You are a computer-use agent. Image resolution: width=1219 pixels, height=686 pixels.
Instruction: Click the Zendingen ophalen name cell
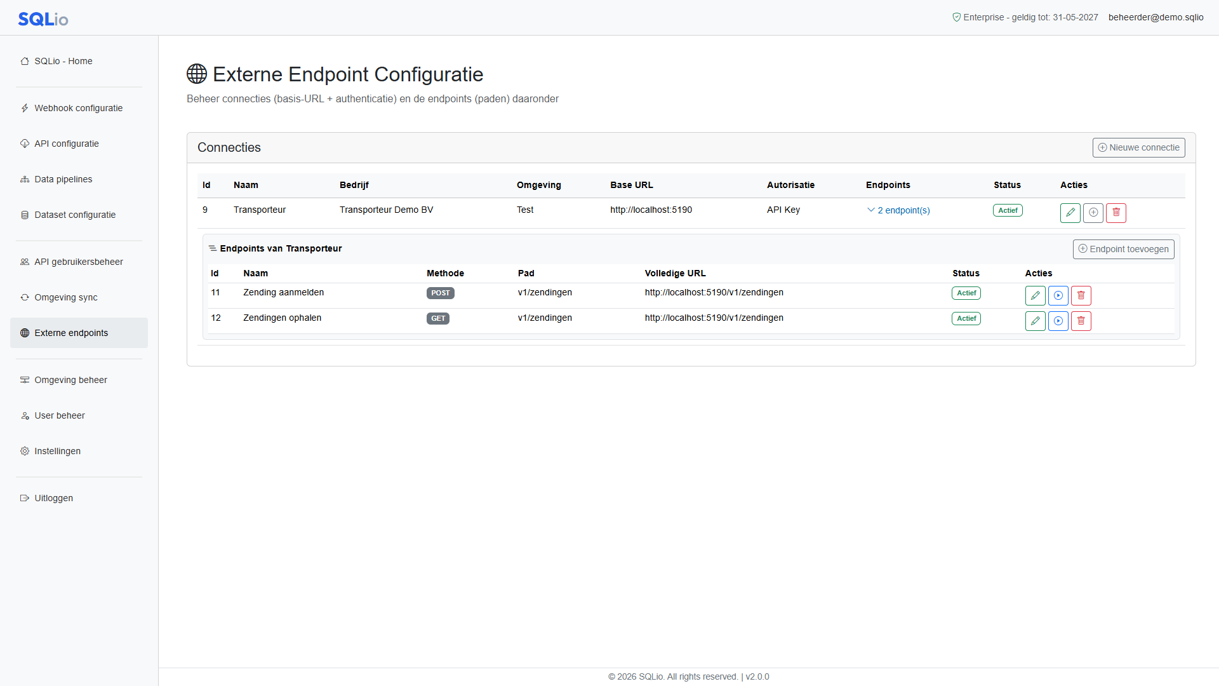click(282, 318)
